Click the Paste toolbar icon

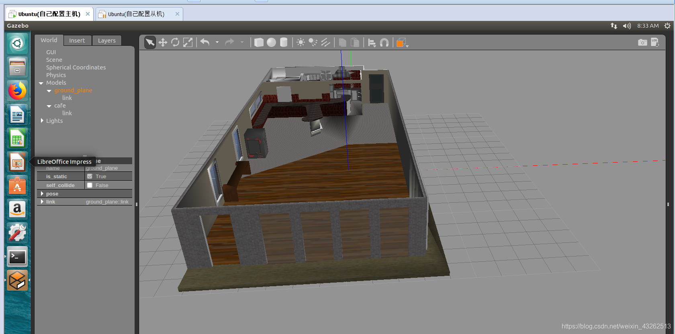pyautogui.click(x=355, y=43)
